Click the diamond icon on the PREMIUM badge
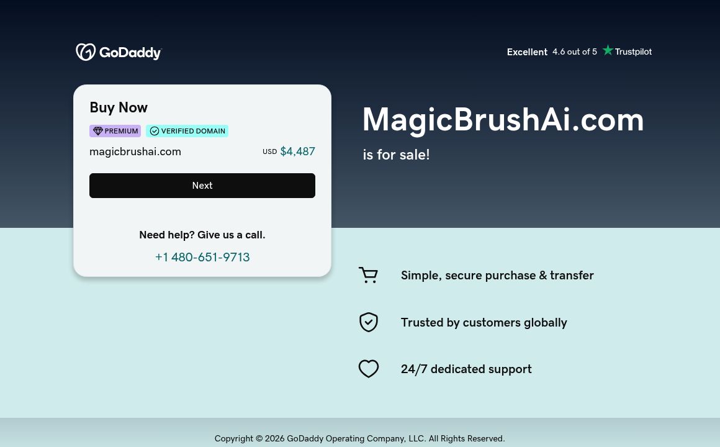This screenshot has height=447, width=720. coord(98,131)
